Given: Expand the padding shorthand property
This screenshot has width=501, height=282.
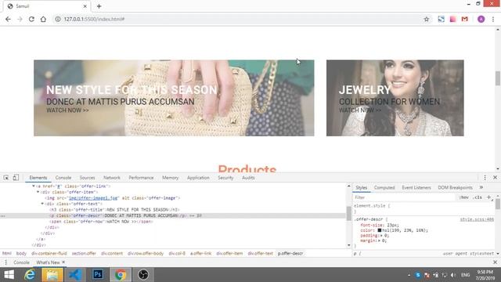Looking at the screenshot, I should [381, 235].
